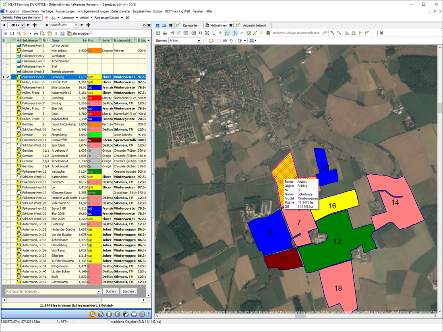Switch to the Kennzahlen tab

click(x=190, y=25)
